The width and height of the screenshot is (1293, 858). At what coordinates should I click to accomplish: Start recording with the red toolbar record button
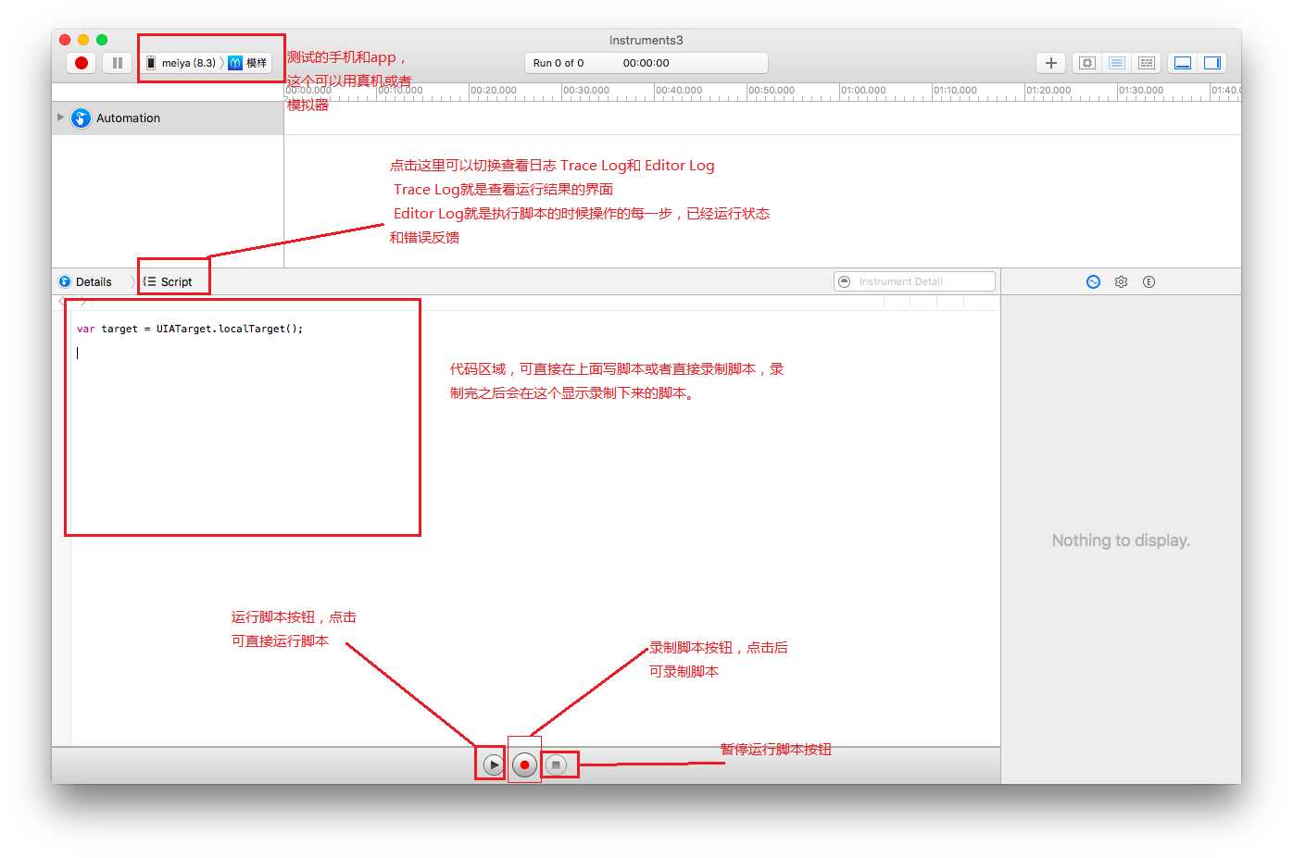[82, 63]
